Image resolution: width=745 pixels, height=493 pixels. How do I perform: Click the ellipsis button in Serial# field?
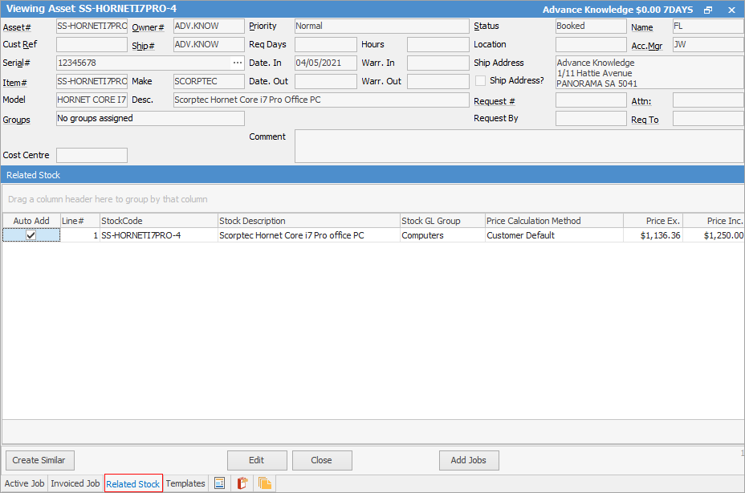click(237, 63)
